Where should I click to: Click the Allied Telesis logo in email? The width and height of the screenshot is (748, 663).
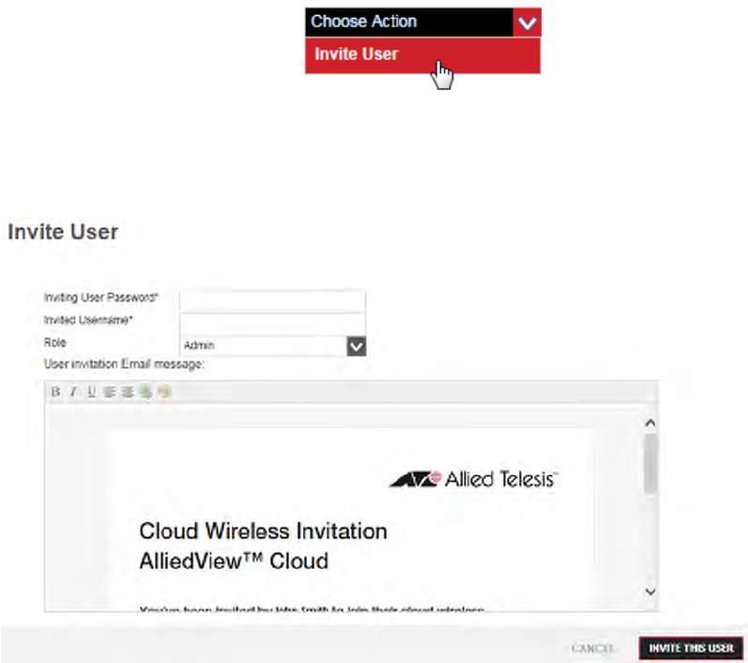473,479
